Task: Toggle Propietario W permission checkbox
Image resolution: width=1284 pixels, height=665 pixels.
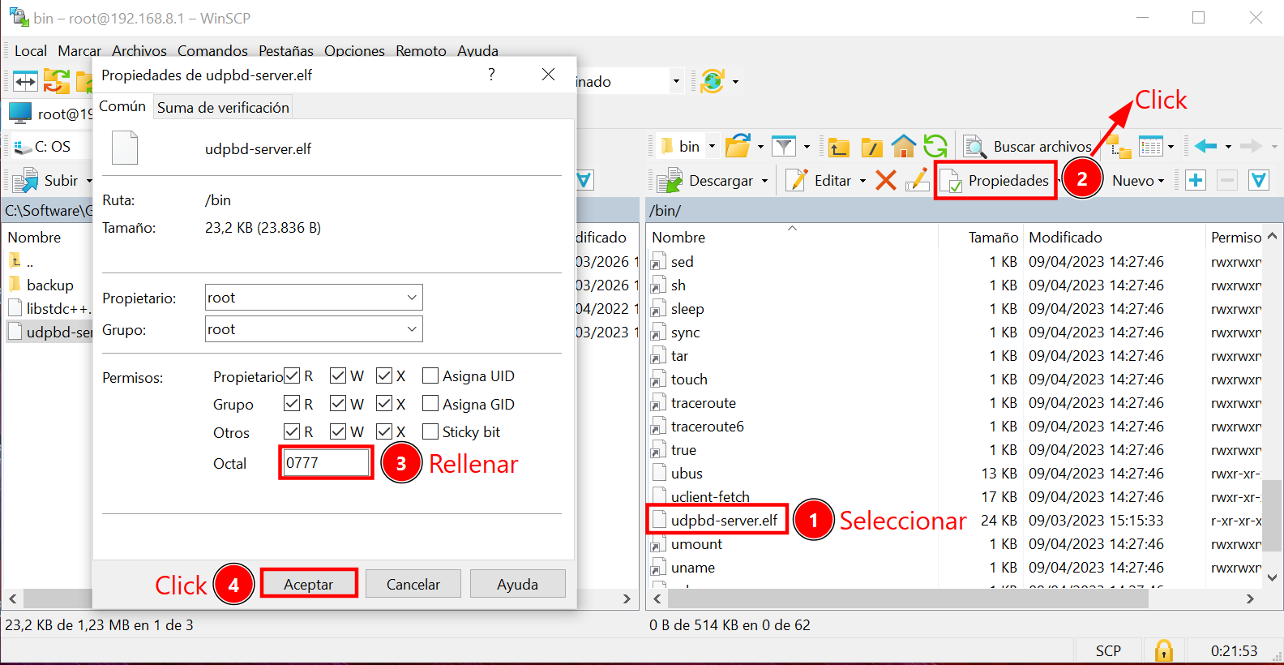Action: point(338,375)
